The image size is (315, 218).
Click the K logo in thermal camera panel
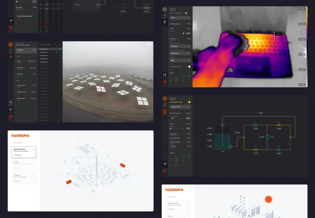click(x=165, y=9)
